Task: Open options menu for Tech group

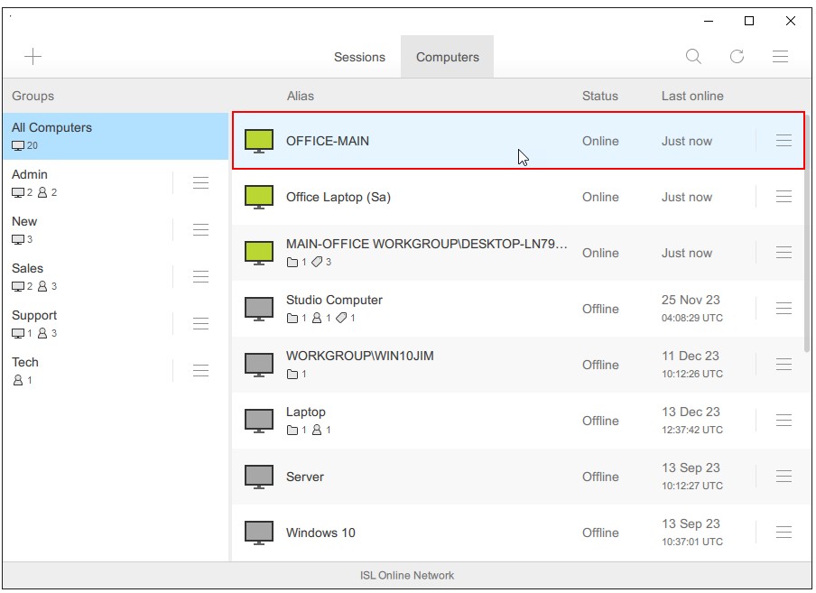Action: click(x=200, y=371)
